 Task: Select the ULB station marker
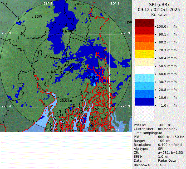[48, 72]
